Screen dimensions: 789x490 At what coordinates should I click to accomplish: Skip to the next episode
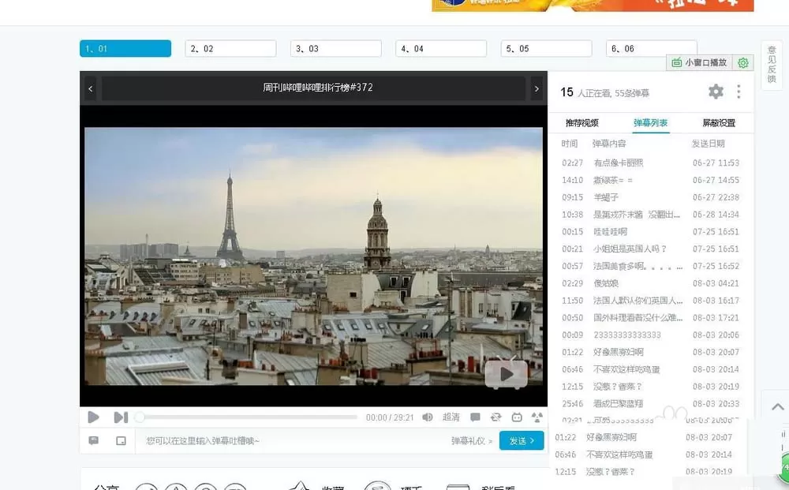point(121,417)
